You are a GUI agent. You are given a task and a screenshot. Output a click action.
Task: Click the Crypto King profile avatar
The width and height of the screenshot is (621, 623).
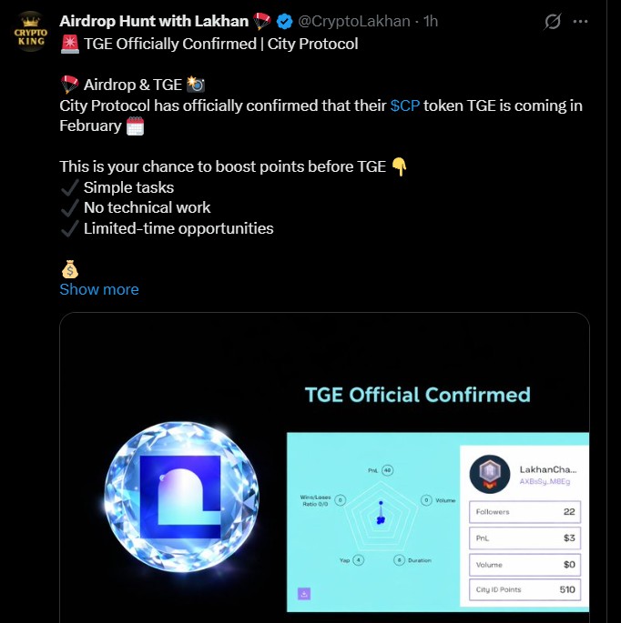[30, 31]
